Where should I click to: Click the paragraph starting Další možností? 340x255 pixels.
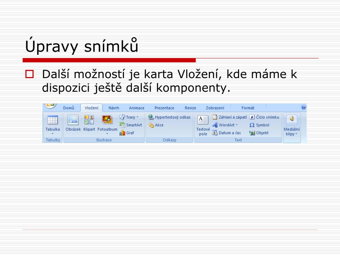point(169,81)
